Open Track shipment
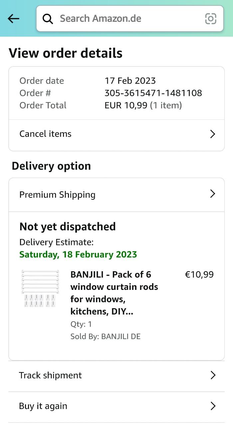 click(51, 375)
